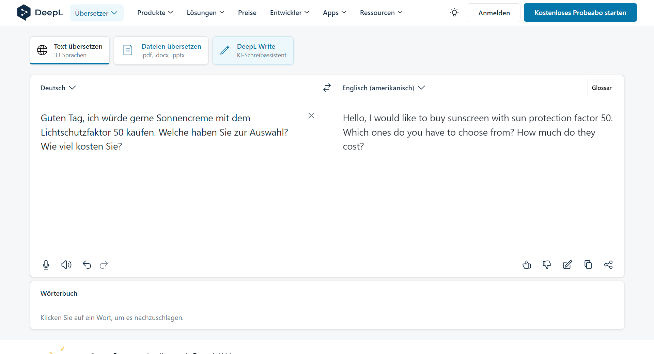
Task: Redo the change with the forward arrow
Action: pyautogui.click(x=104, y=265)
